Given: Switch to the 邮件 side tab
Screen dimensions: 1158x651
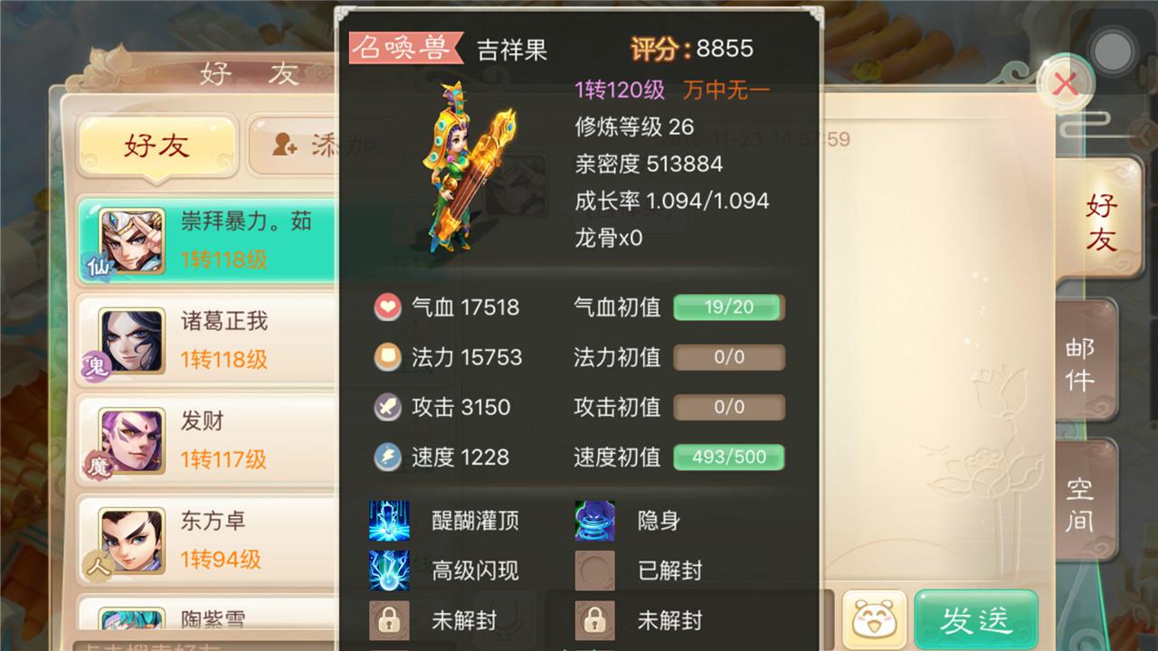Looking at the screenshot, I should pyautogui.click(x=1079, y=365).
